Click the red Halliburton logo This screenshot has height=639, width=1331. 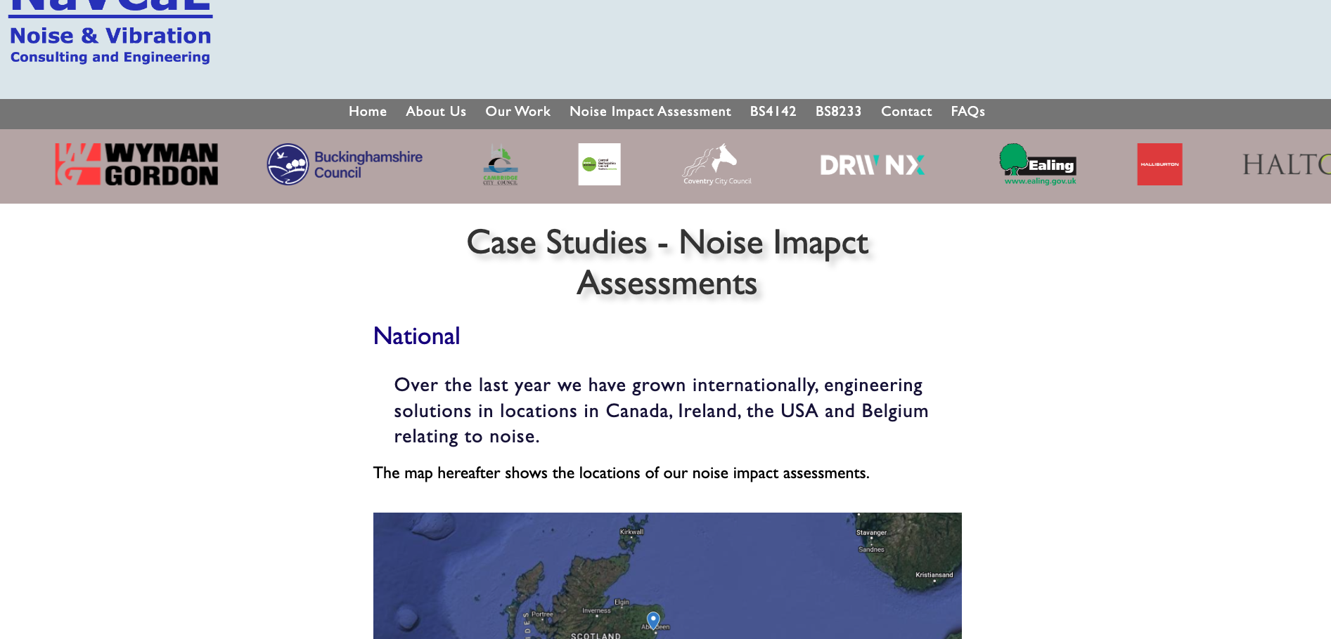click(x=1159, y=164)
